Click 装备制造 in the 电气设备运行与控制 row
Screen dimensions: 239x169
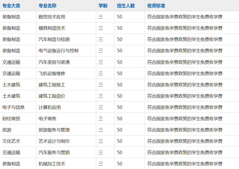(11, 51)
